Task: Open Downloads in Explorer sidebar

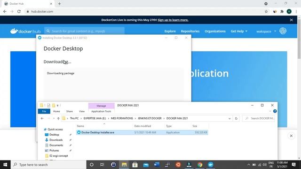Action: coord(56,140)
